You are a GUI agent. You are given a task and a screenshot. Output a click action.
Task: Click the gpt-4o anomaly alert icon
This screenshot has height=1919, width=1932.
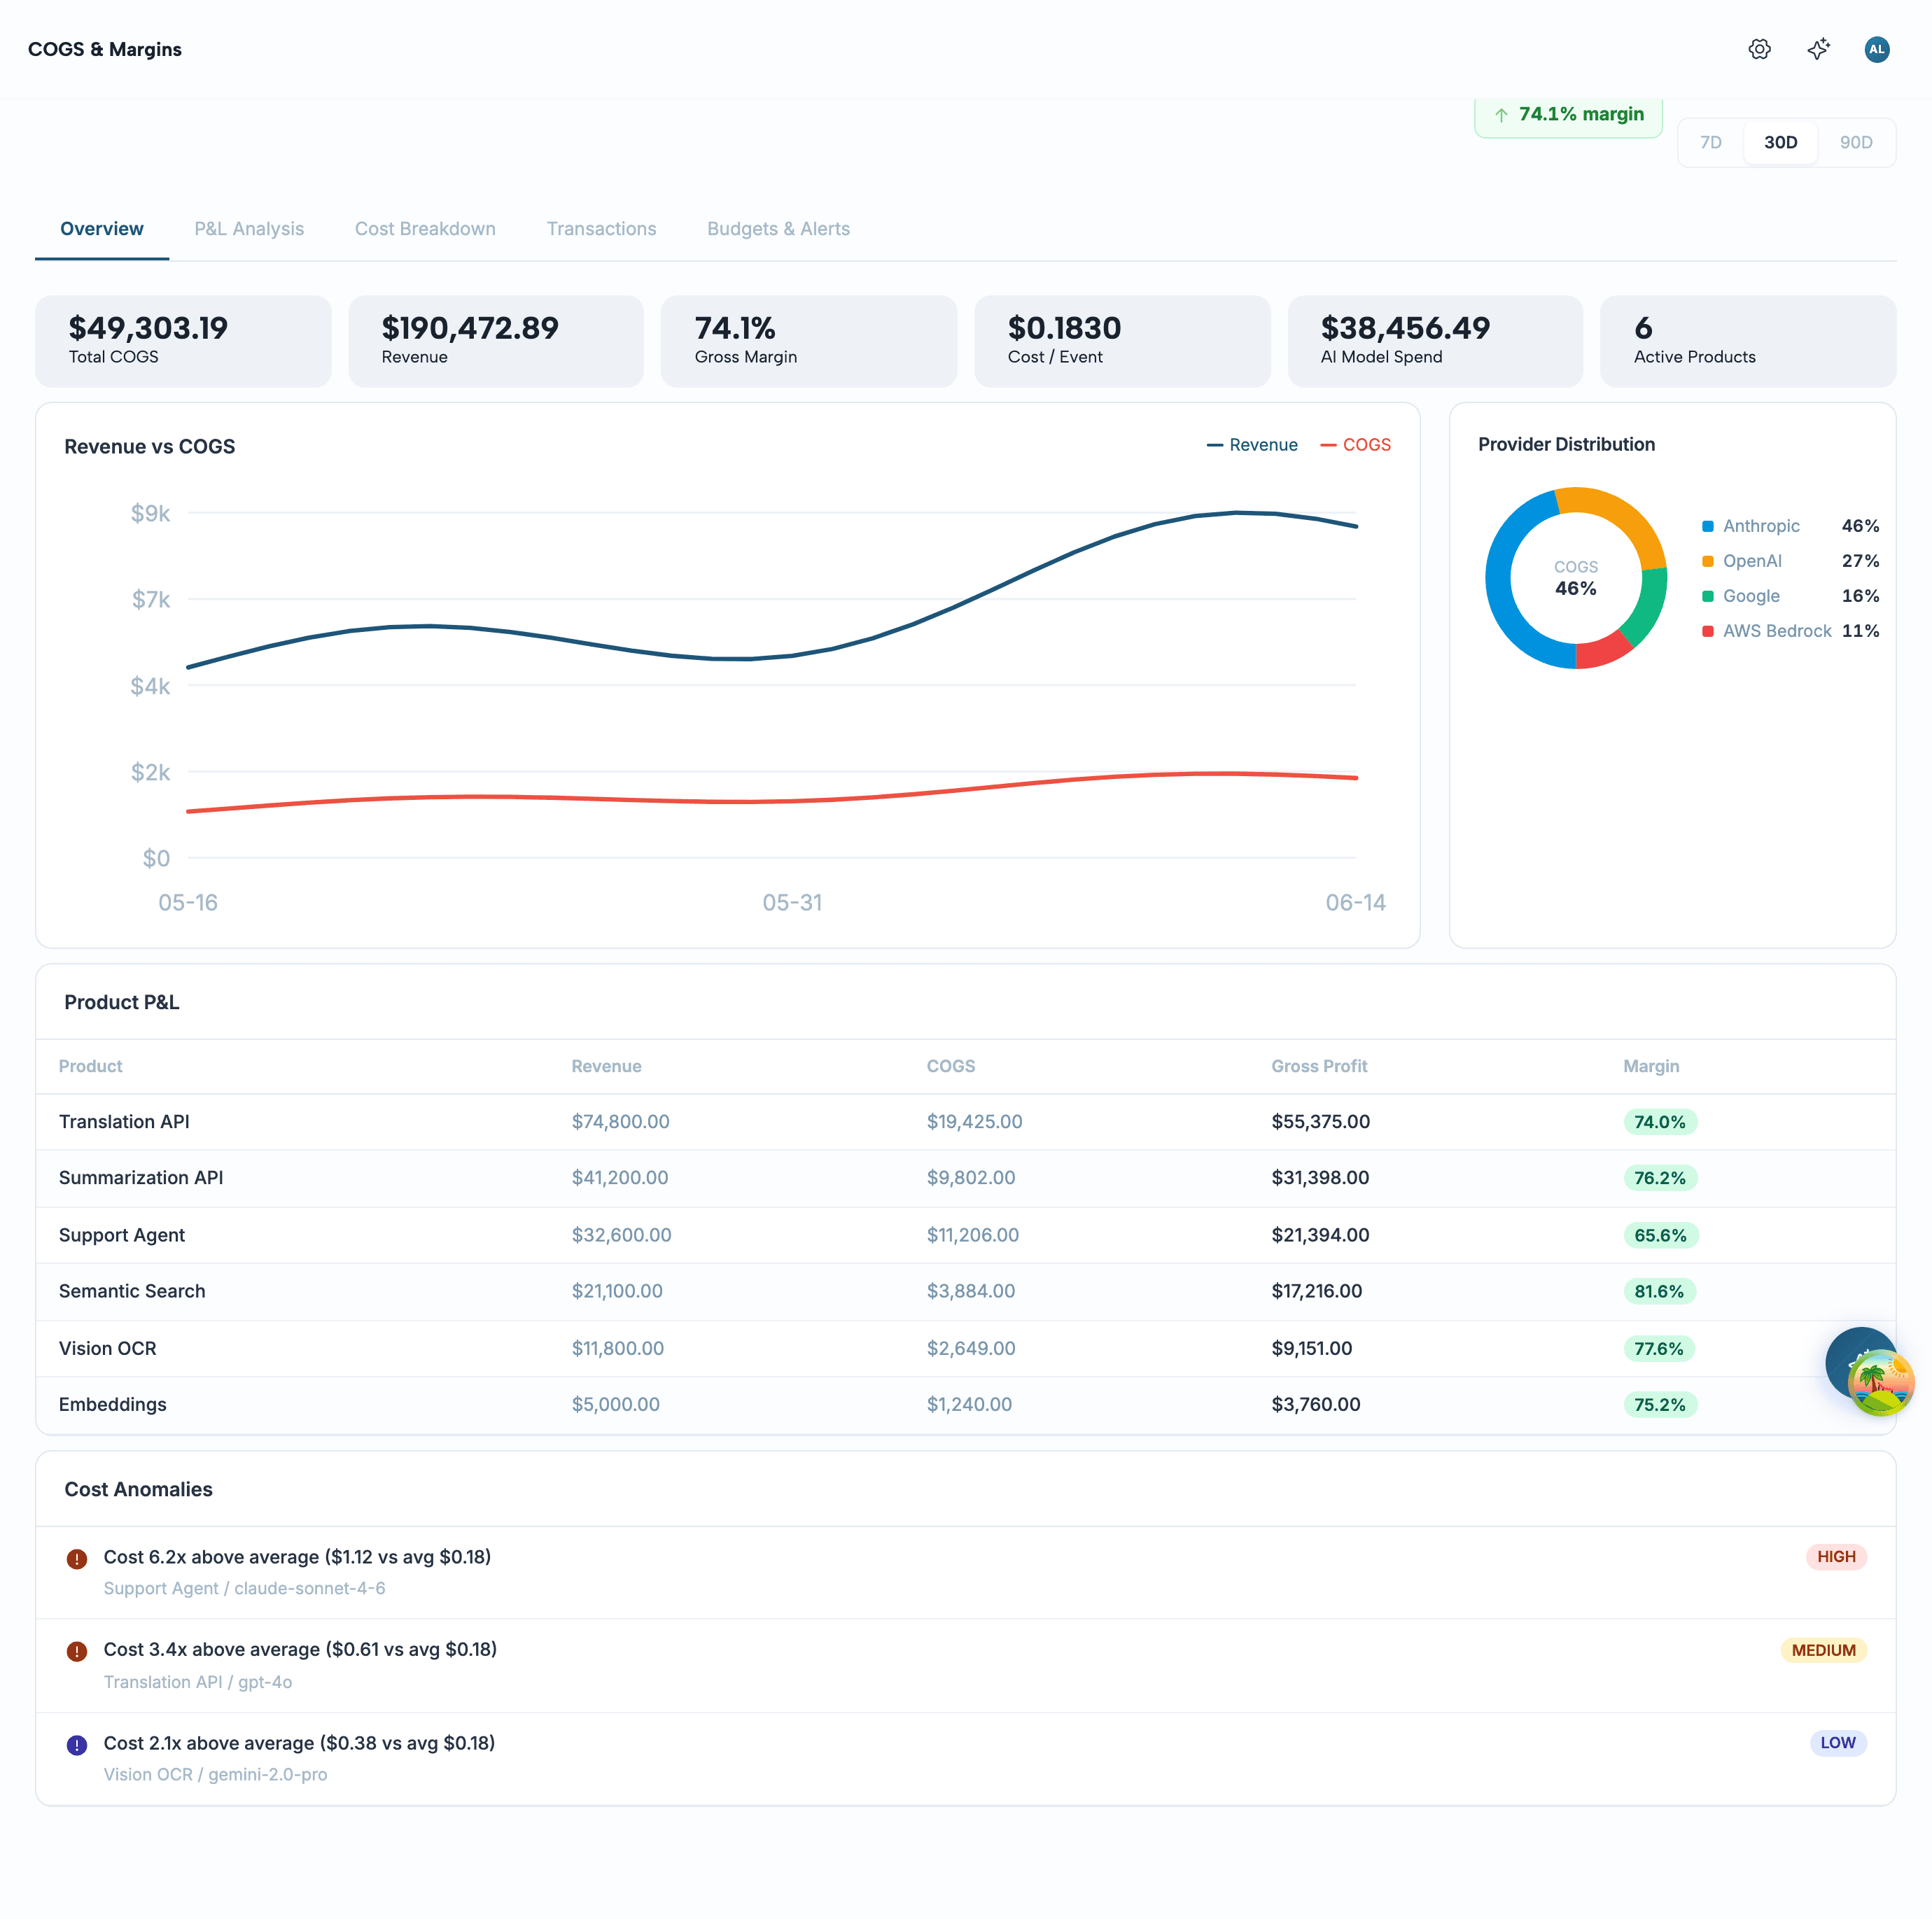click(x=77, y=1651)
